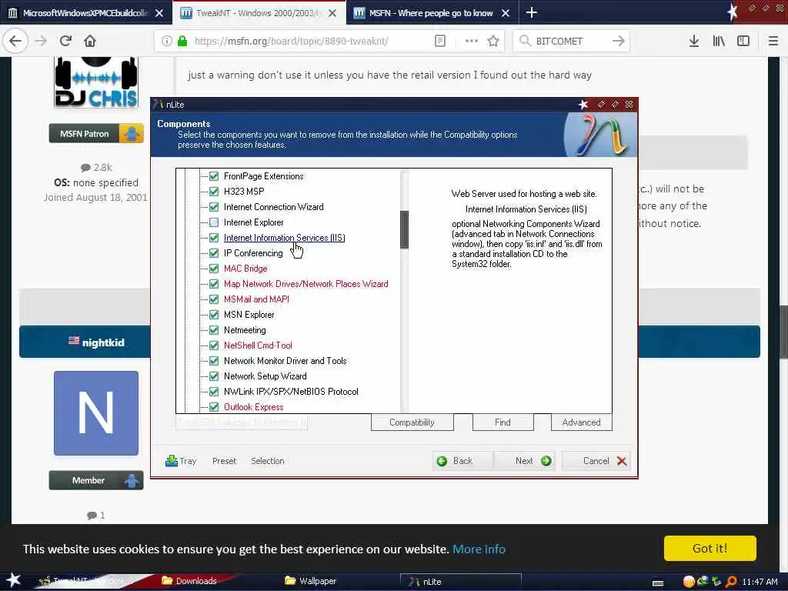Uncheck FrontPage Extensions component
The width and height of the screenshot is (788, 591).
214,176
